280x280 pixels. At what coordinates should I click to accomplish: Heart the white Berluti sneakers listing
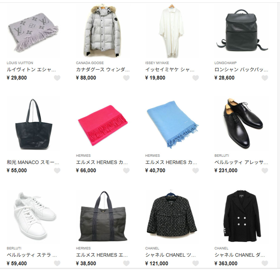tap(57, 263)
